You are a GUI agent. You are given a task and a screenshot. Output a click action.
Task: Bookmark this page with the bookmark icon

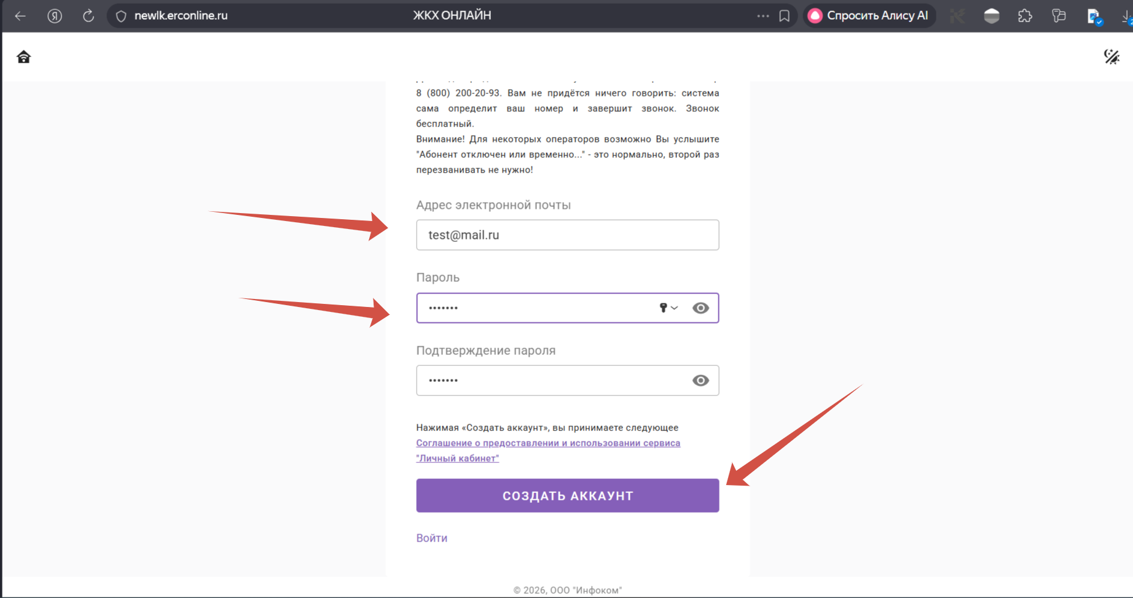pos(785,16)
